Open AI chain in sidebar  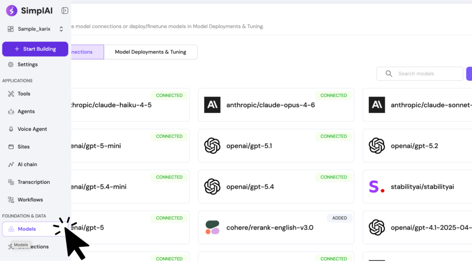(x=27, y=165)
